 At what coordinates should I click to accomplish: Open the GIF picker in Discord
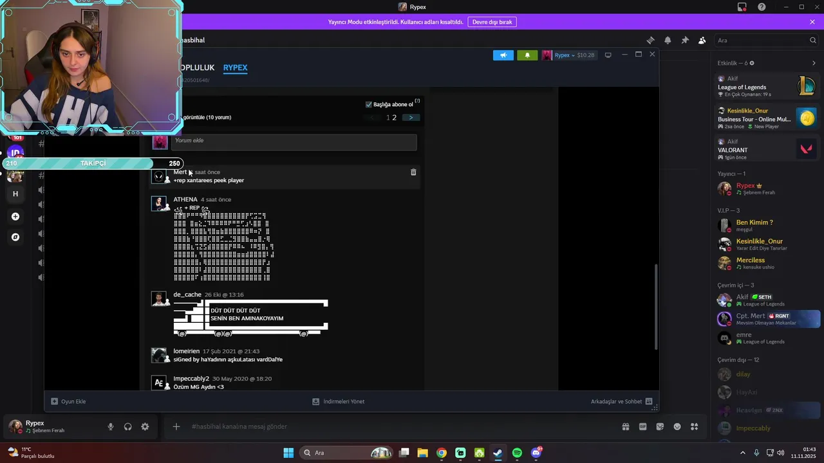(x=642, y=426)
